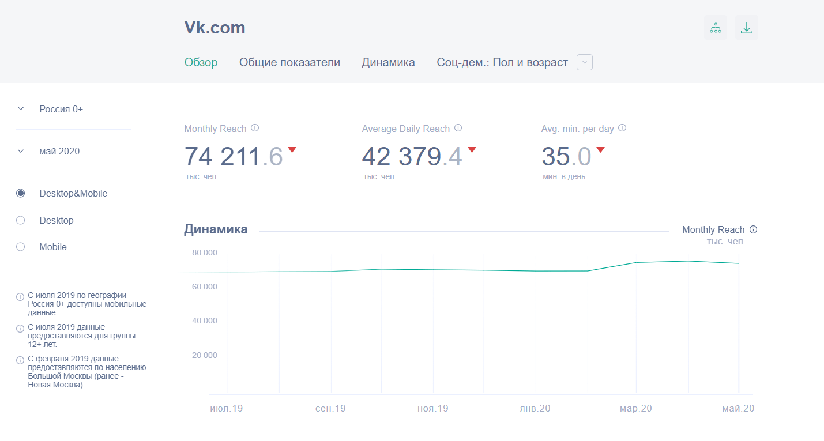Screen dimensions: 824x441
Task: Open info icon next to Monthly Reach metric
Action: point(255,128)
